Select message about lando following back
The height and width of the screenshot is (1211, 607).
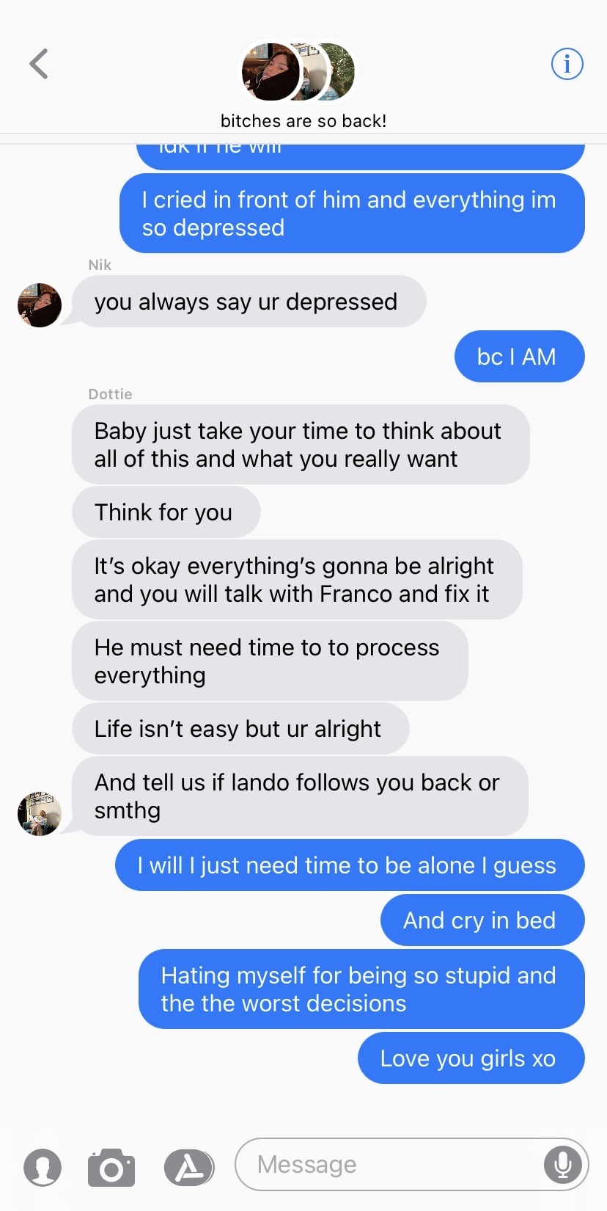click(x=300, y=796)
